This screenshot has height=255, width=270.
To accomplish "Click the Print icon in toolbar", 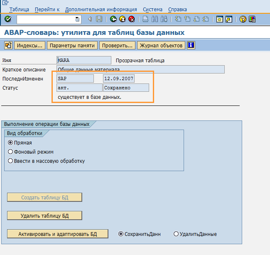I will [x=145, y=19].
